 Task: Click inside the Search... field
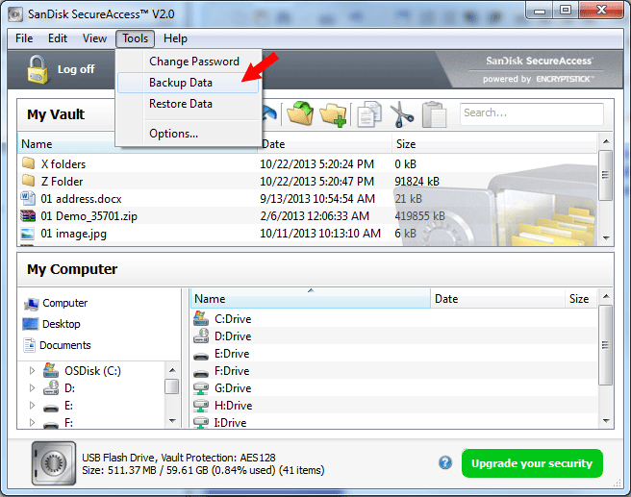tap(532, 113)
